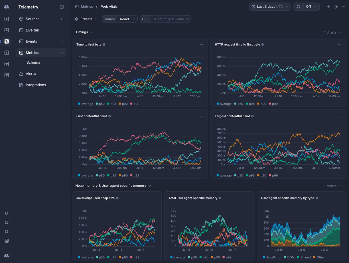Open the cursor window icon in the left rail
This screenshot has height=263, width=349.
(7, 64)
